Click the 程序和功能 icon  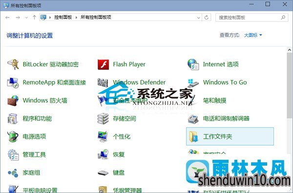pyautogui.click(x=13, y=119)
